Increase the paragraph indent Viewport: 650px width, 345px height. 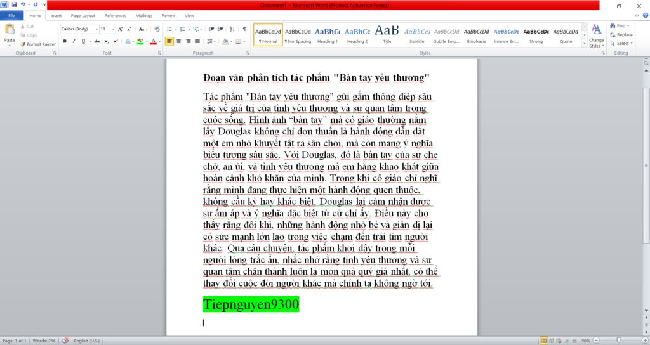[220, 29]
